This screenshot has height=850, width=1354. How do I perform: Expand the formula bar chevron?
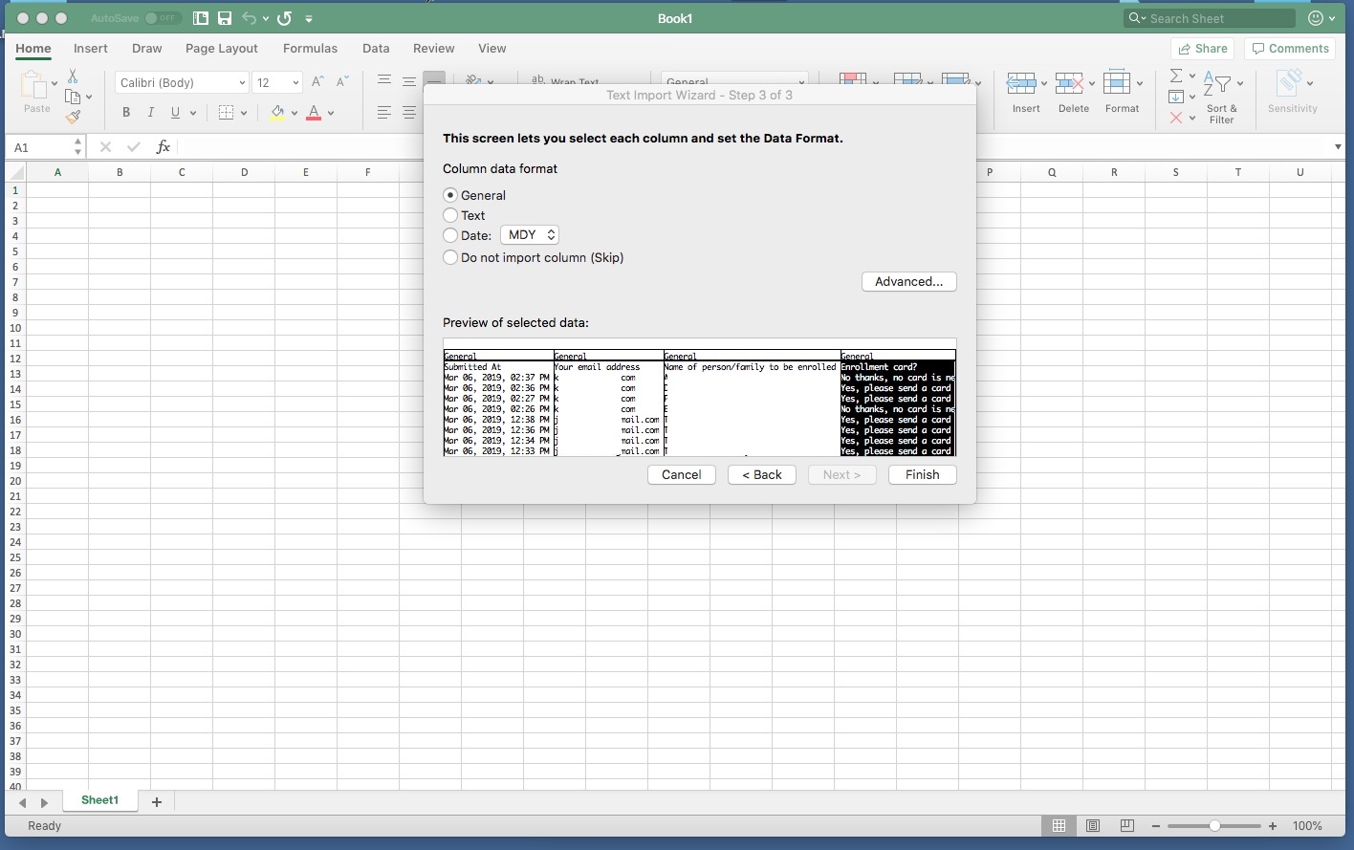[x=1338, y=146]
